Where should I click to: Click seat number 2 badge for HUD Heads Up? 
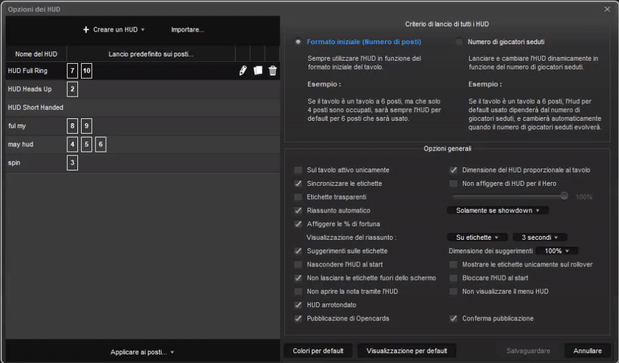(72, 89)
